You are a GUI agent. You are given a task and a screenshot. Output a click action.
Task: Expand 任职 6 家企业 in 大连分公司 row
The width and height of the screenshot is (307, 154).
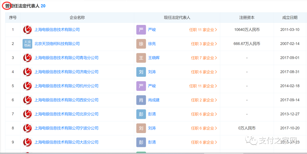point(204,142)
